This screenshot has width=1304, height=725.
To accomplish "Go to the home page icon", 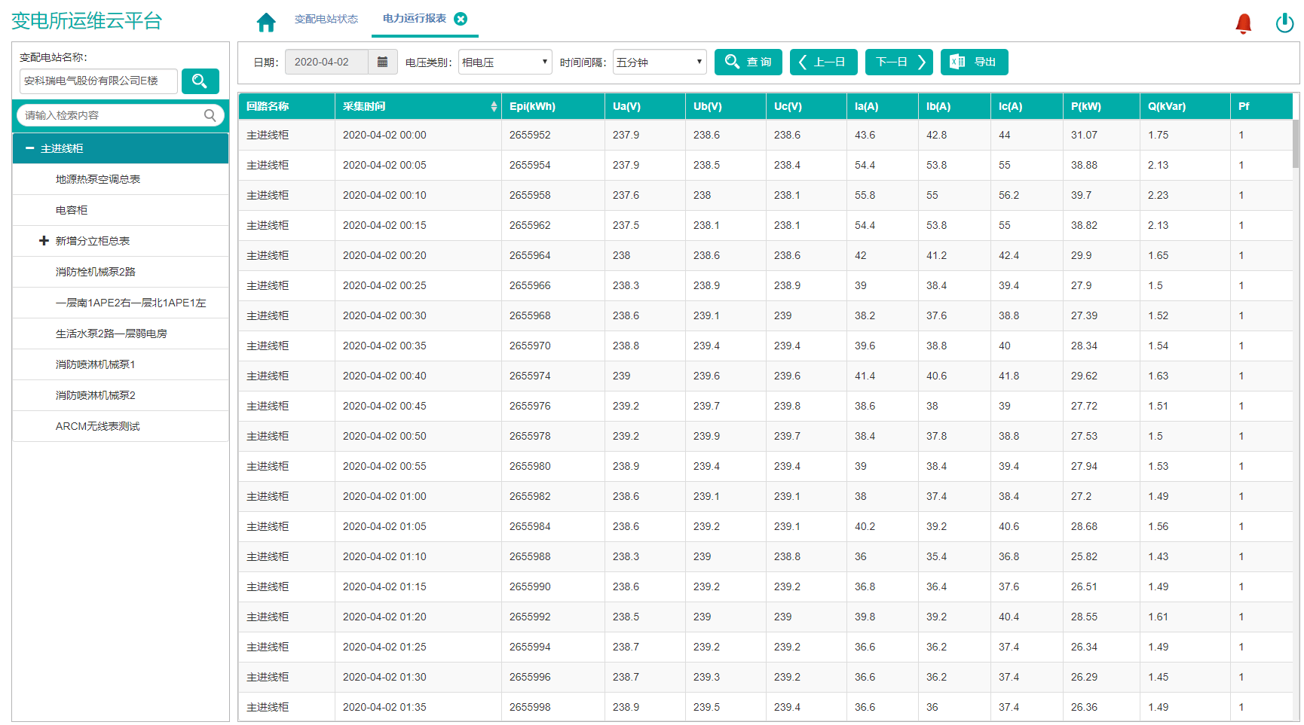I will pos(266,23).
